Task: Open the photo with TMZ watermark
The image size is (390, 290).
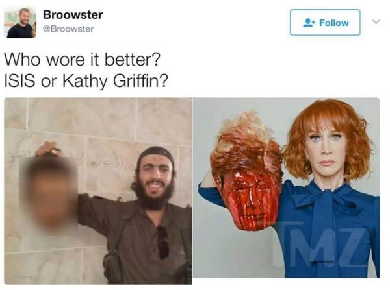Action: point(287,187)
